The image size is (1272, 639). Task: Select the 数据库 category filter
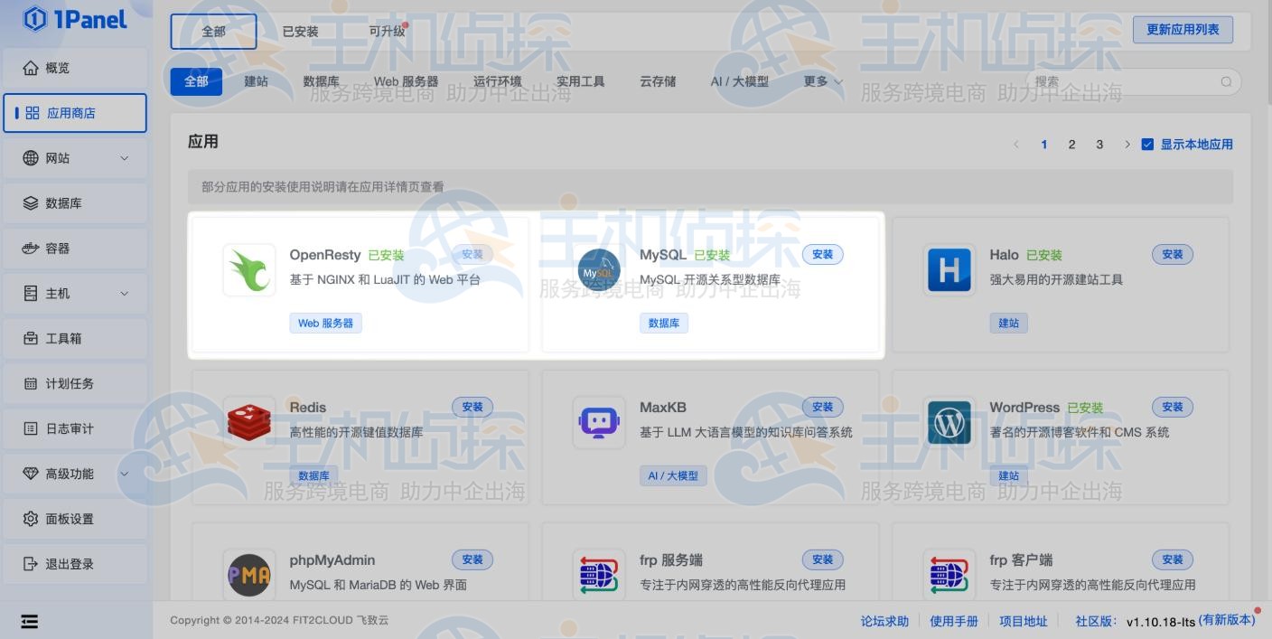[x=322, y=81]
